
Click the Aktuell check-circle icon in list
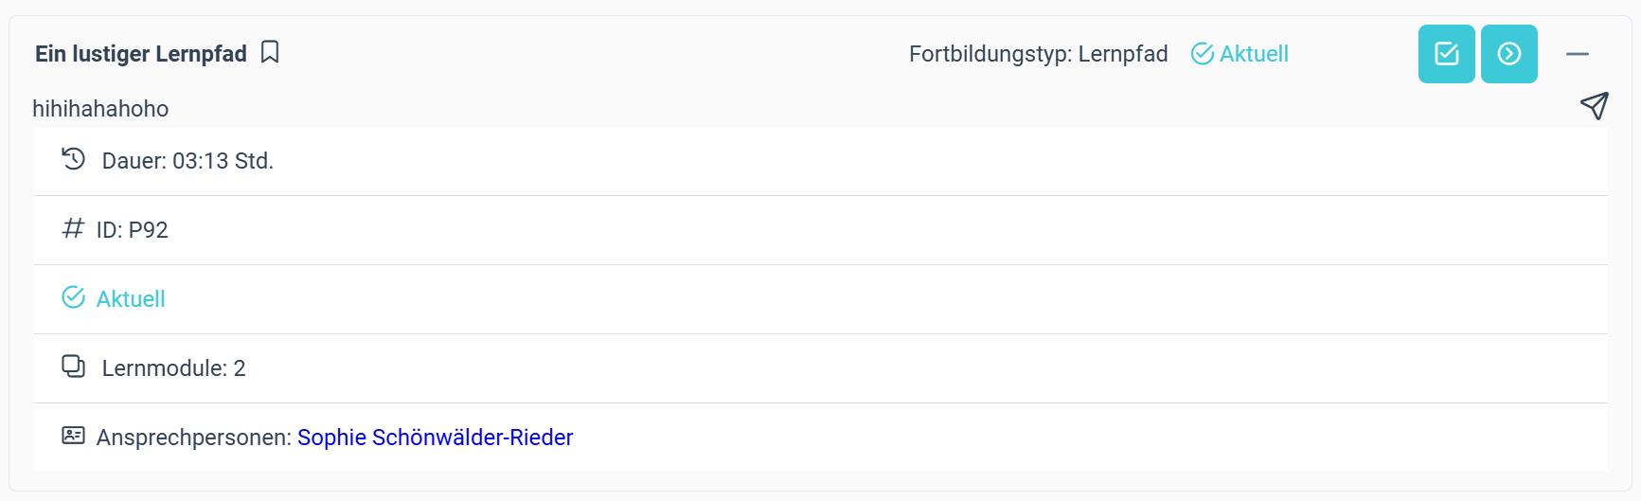click(x=73, y=297)
